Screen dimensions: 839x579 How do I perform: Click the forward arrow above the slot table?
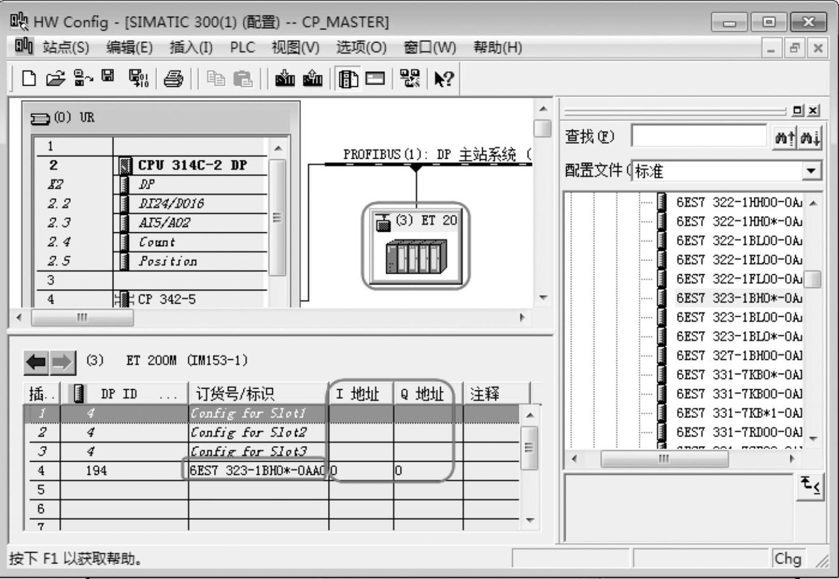[x=62, y=362]
